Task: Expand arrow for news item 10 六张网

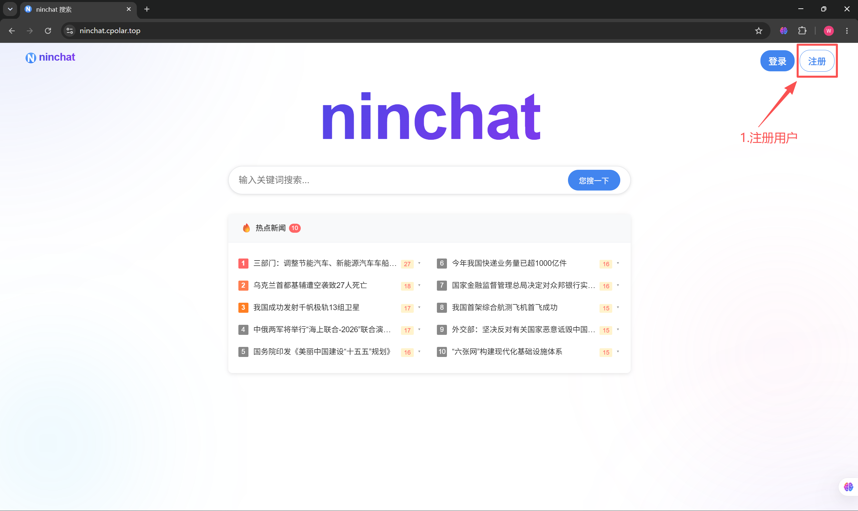Action: pos(618,352)
